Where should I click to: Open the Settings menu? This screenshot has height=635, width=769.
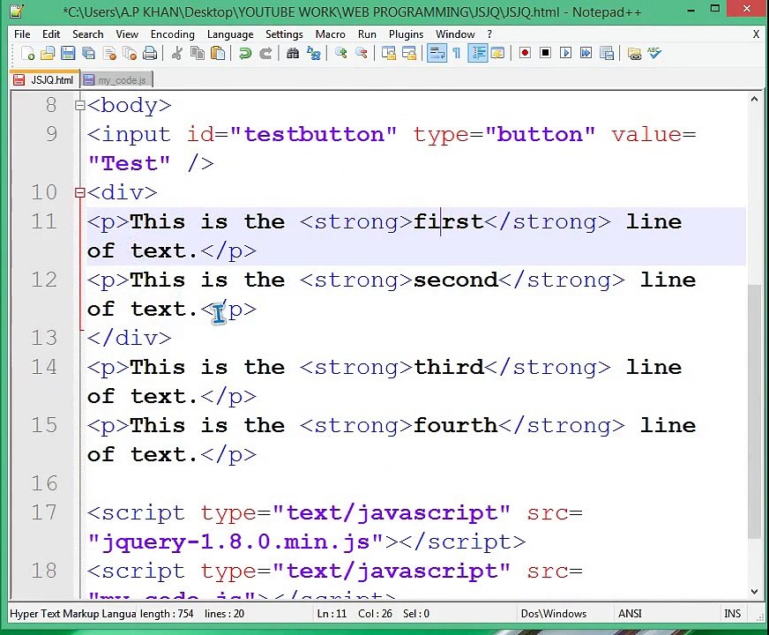pos(285,34)
